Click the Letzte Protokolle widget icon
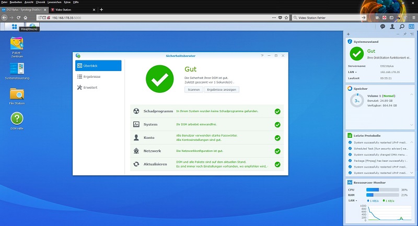 point(350,135)
